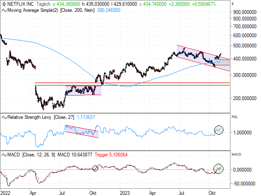The width and height of the screenshot is (261, 196).
Task: Click the Relative Strength Levy label
Action: [x=29, y=117]
